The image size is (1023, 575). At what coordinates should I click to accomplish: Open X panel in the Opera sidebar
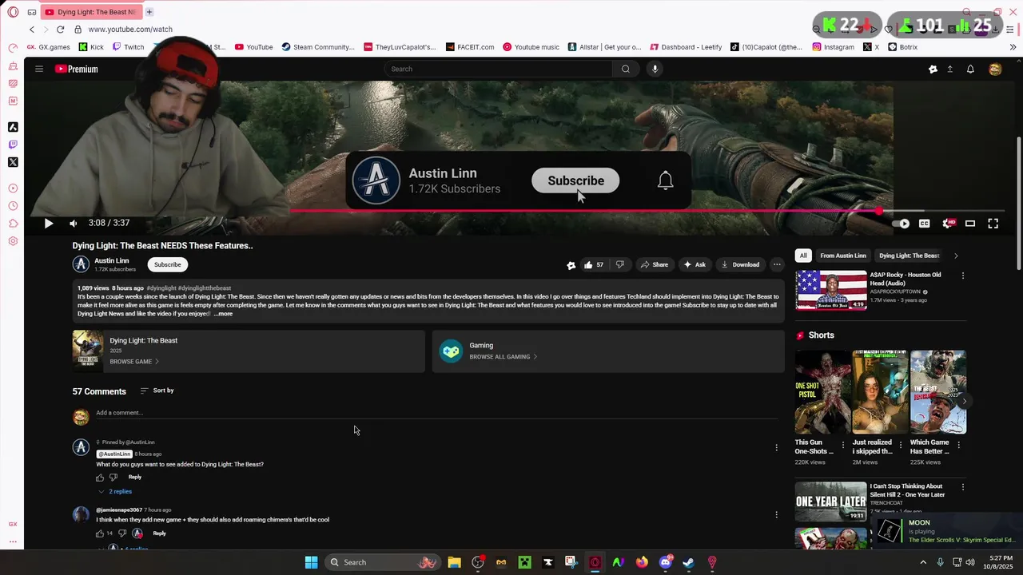click(x=13, y=162)
